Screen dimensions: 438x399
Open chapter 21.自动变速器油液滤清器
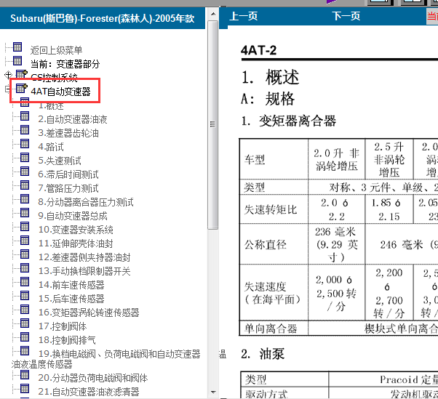click(89, 392)
